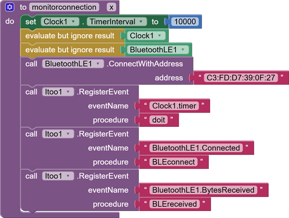
Task: Open Itoo1 dropdown above BluetoothLE1.Connected event
Action: [58, 134]
